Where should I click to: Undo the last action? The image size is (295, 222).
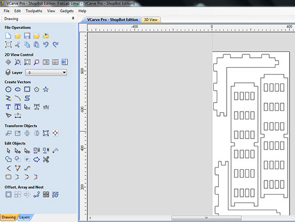[x=46, y=44]
